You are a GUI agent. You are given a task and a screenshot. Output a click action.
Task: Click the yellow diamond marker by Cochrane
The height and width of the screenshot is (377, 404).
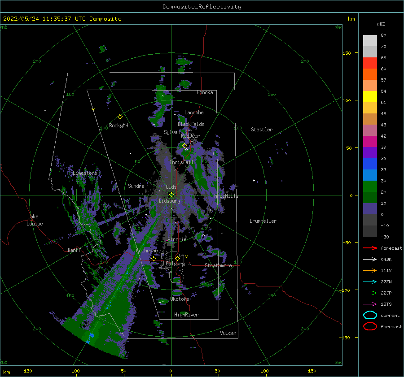click(x=154, y=259)
